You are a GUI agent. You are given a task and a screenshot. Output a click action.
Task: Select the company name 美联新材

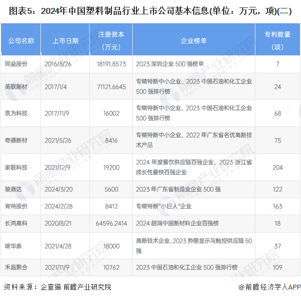(x=16, y=87)
